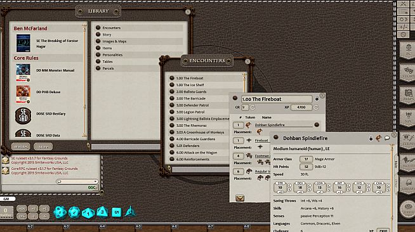Toggle lock on 1.00 The Fireboat window

pyautogui.click(x=317, y=99)
